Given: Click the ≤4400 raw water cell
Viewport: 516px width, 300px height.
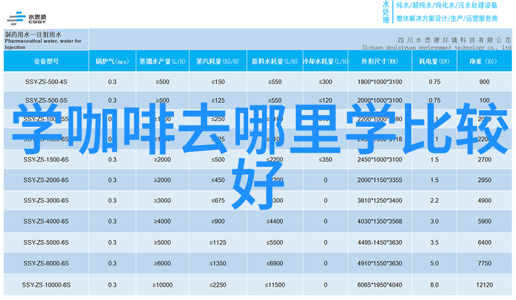Looking at the screenshot, I should pos(275,222).
